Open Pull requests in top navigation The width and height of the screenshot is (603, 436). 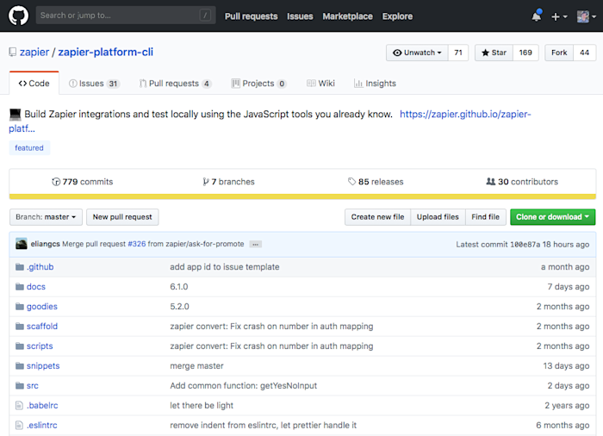click(x=252, y=16)
